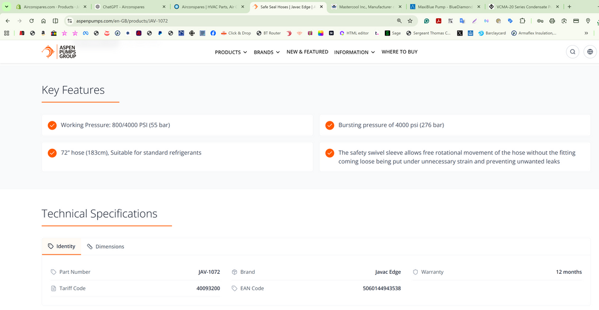The height and width of the screenshot is (310, 599).
Task: Click the address bar URL field
Action: click(x=229, y=21)
